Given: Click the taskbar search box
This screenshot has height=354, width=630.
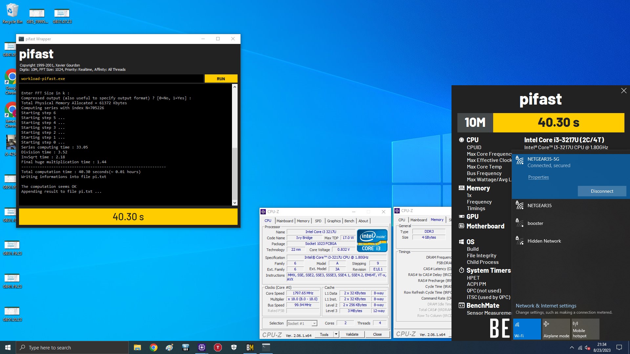Looking at the screenshot, I should coord(72,347).
